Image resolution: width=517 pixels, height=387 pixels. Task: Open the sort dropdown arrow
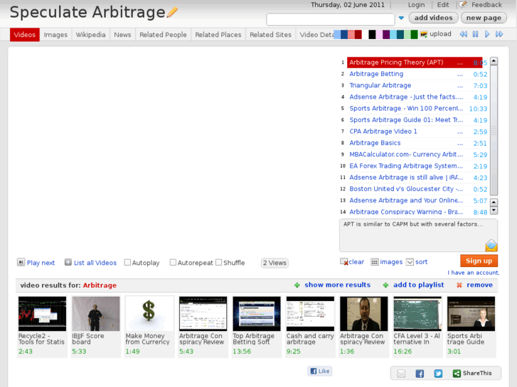tap(410, 262)
